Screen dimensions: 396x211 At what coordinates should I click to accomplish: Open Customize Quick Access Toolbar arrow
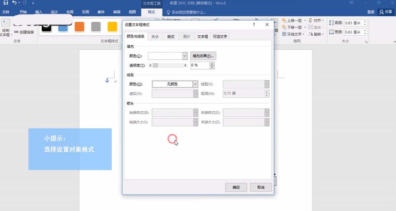pos(33,3)
